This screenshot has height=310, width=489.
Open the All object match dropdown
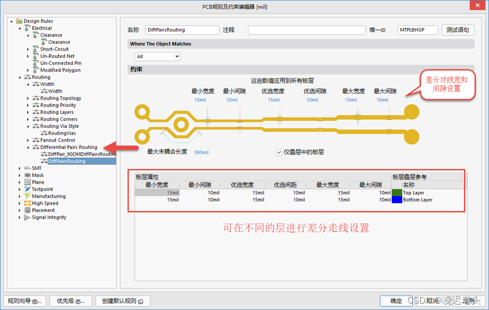158,56
